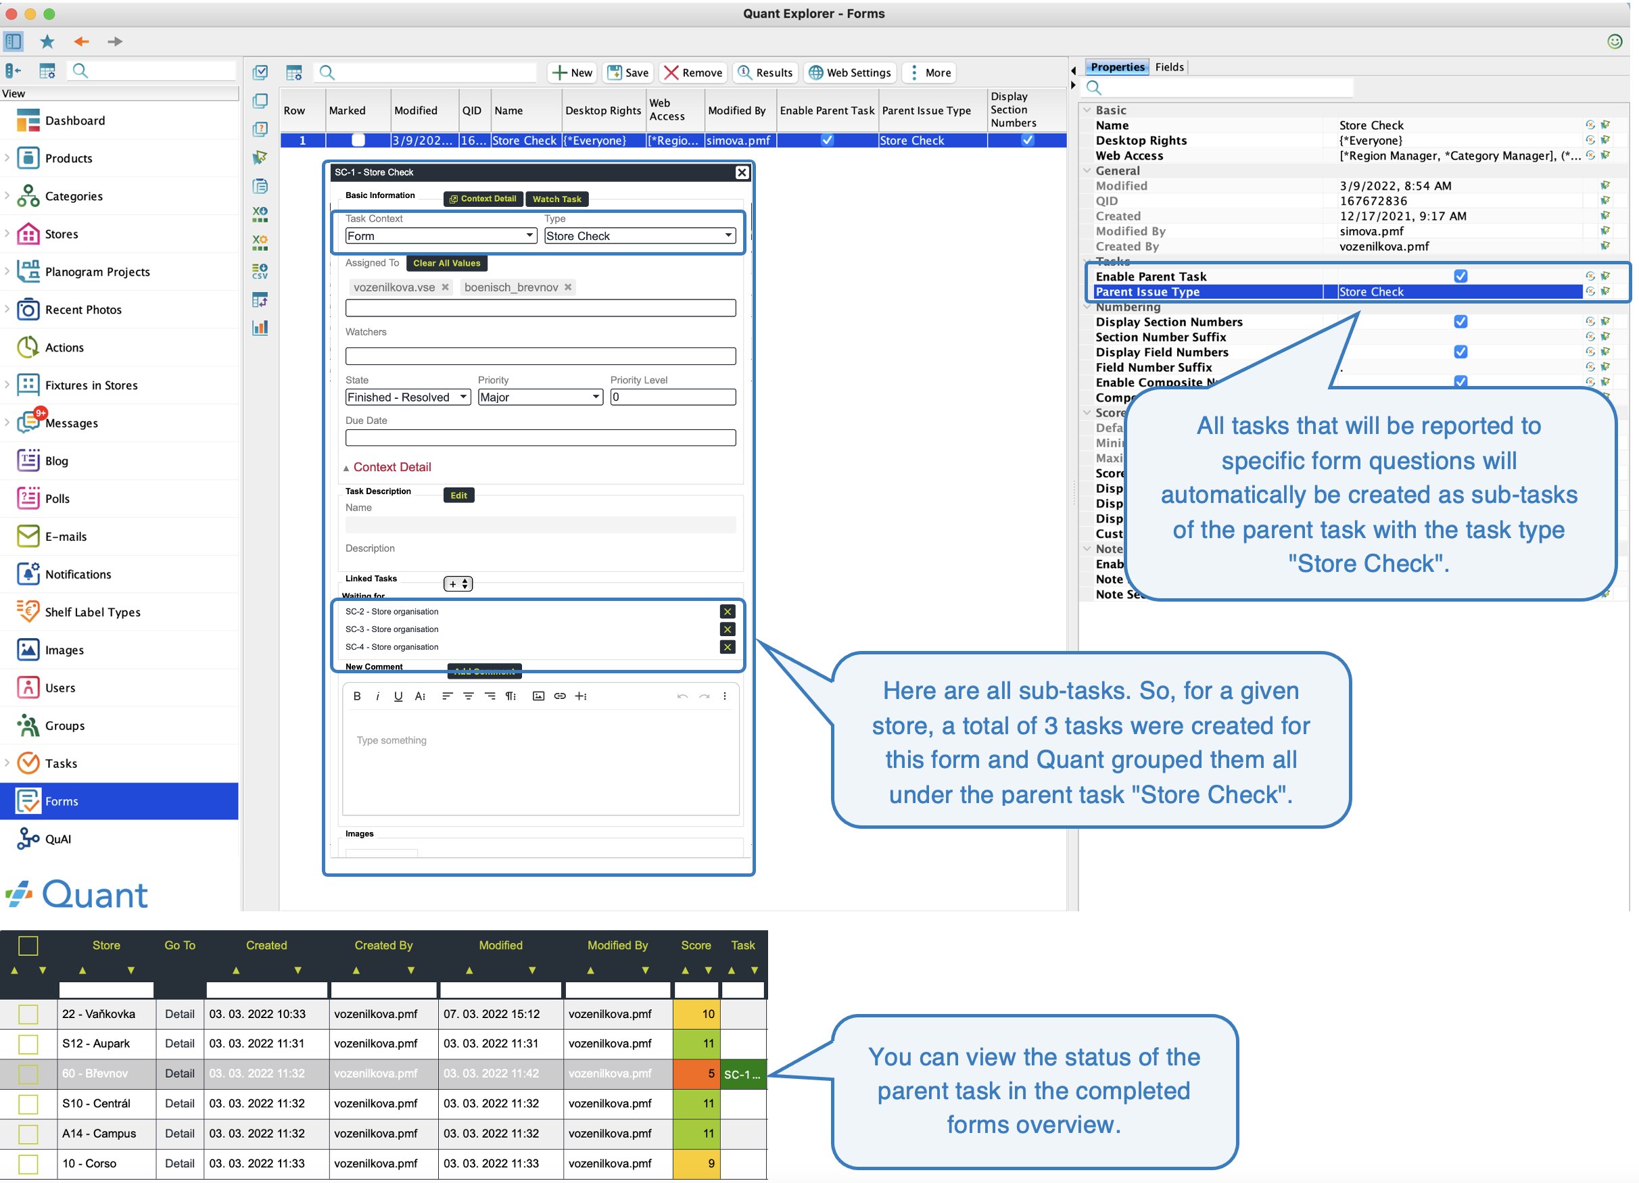The height and width of the screenshot is (1183, 1639).
Task: Click the orange score cell 5
Action: (x=695, y=1073)
